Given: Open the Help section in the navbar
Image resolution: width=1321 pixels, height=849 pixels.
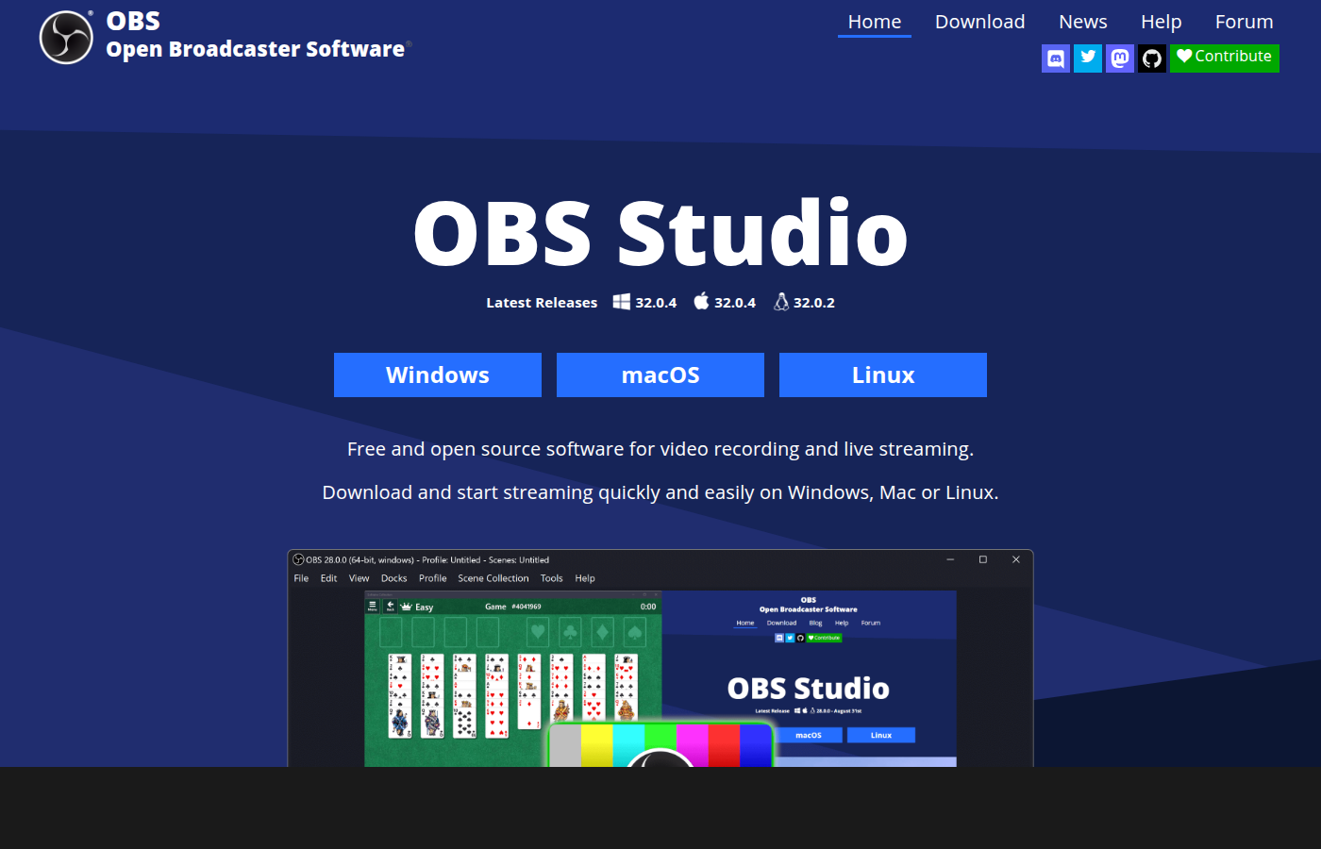Looking at the screenshot, I should point(1161,21).
